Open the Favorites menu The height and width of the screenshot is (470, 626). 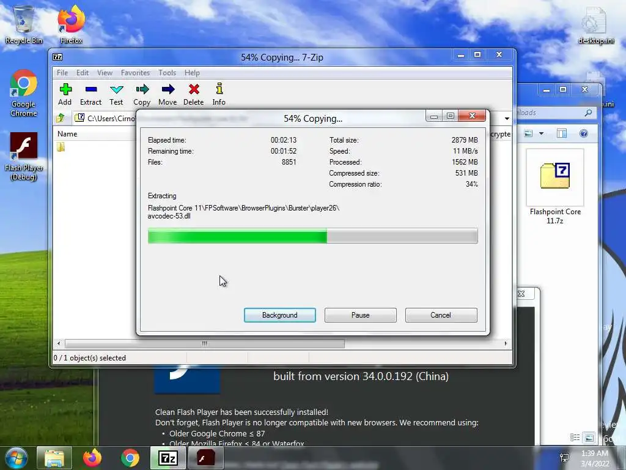point(135,73)
